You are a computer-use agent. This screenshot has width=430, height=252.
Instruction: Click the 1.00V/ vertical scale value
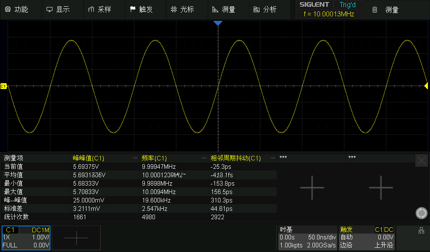click(41, 237)
